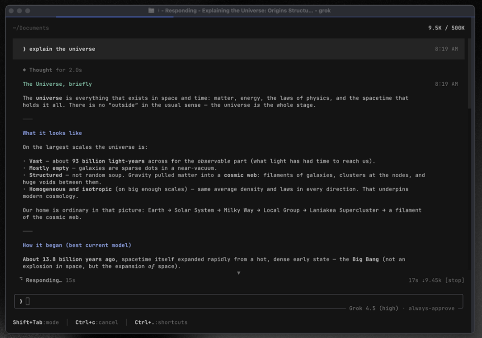Click the Ctrl+. shortcuts hint
482x338 pixels.
[161, 322]
